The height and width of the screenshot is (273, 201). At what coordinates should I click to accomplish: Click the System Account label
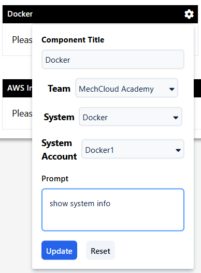point(59,150)
